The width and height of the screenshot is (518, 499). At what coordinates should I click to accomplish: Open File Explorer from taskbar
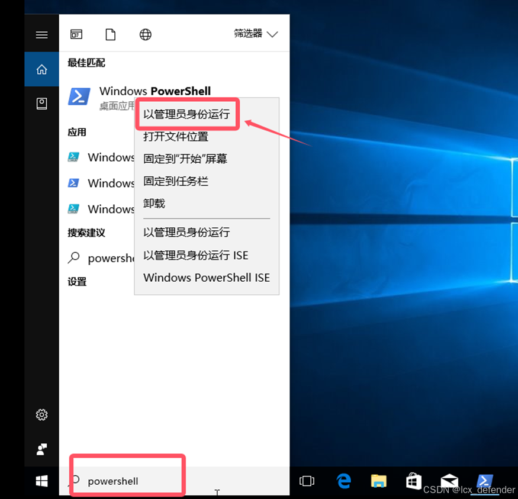[x=379, y=481]
